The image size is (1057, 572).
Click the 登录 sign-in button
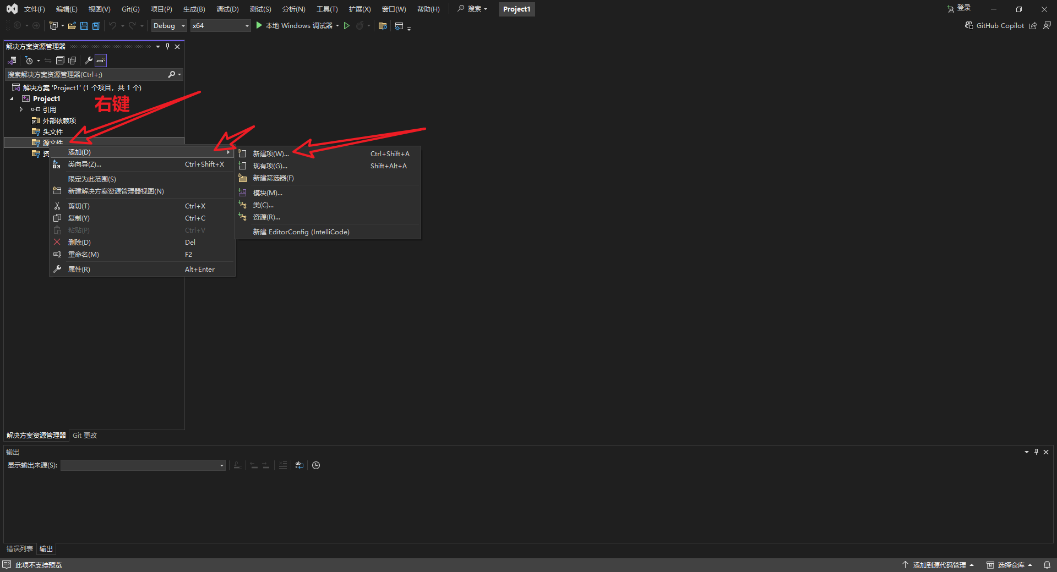[x=958, y=8]
